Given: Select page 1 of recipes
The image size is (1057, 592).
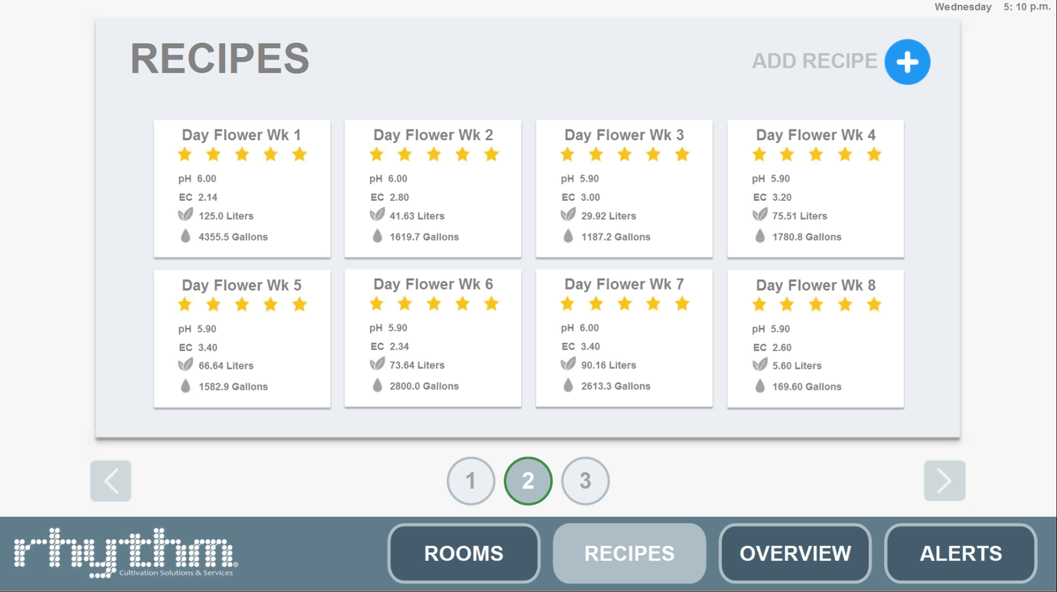Looking at the screenshot, I should pyautogui.click(x=470, y=481).
